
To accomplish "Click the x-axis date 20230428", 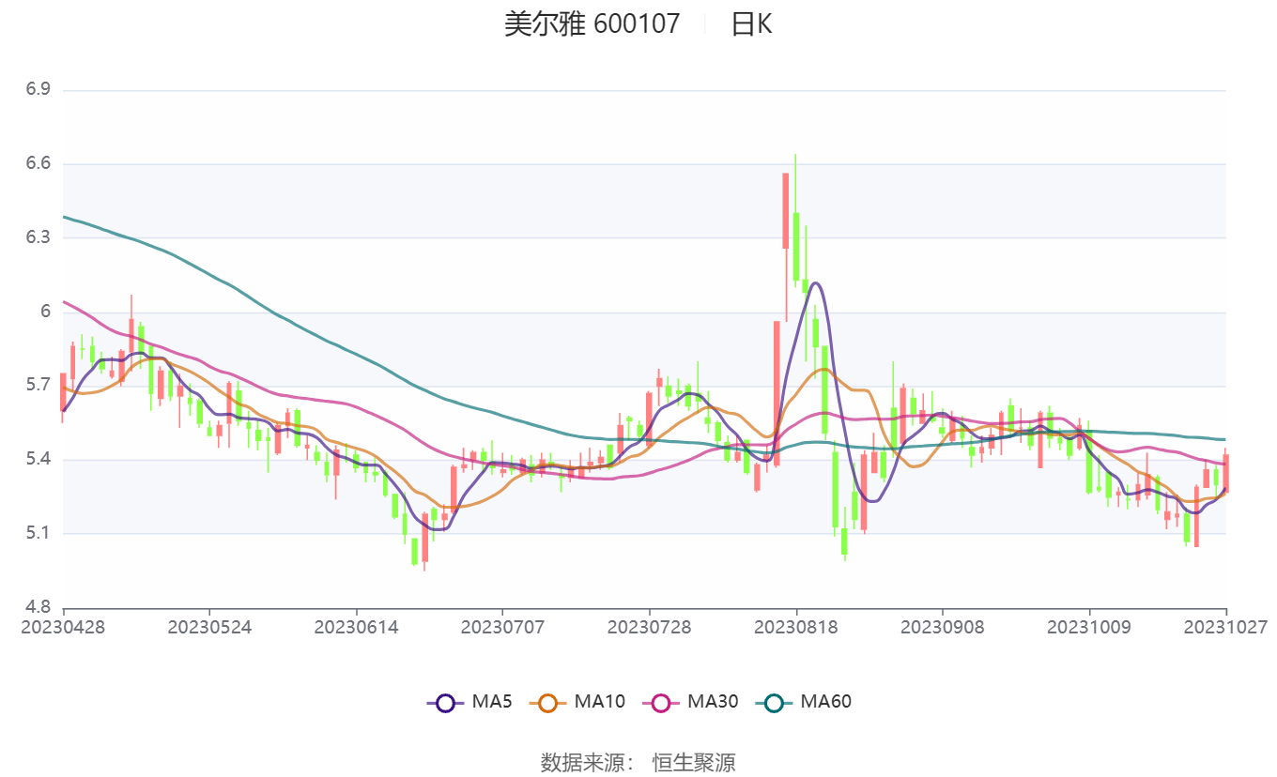I will point(64,627).
